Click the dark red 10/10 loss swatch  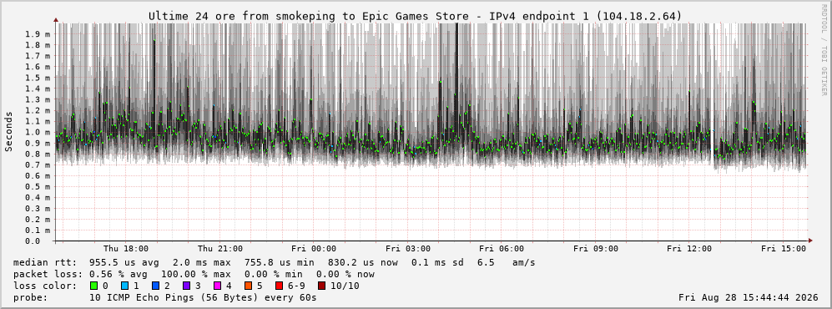(321, 286)
